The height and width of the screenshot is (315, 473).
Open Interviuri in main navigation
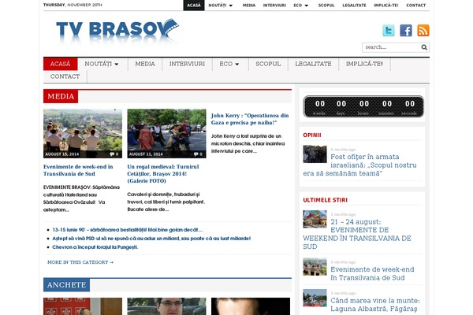pos(187,64)
